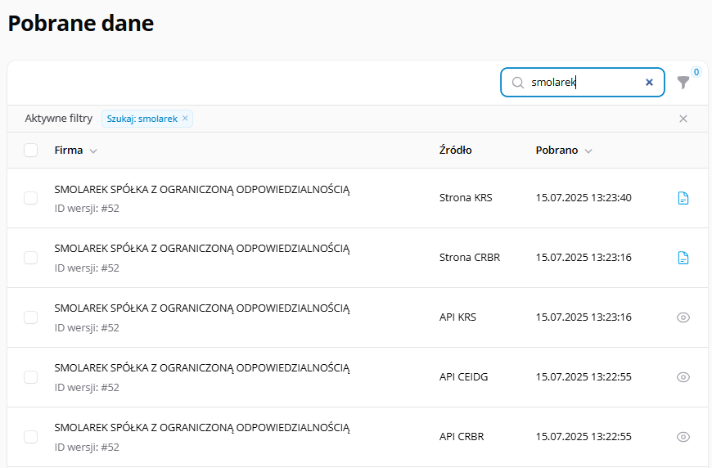This screenshot has width=712, height=468.
Task: Click company name in API CEIDG row
Action: (202, 368)
